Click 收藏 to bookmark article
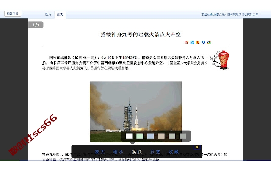The image size is (271, 169). [x=174, y=152]
